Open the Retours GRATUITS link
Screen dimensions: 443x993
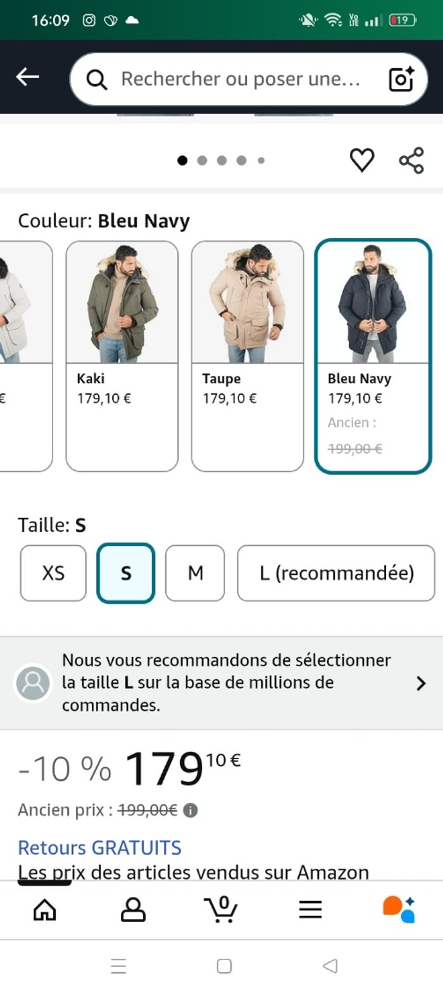(99, 848)
